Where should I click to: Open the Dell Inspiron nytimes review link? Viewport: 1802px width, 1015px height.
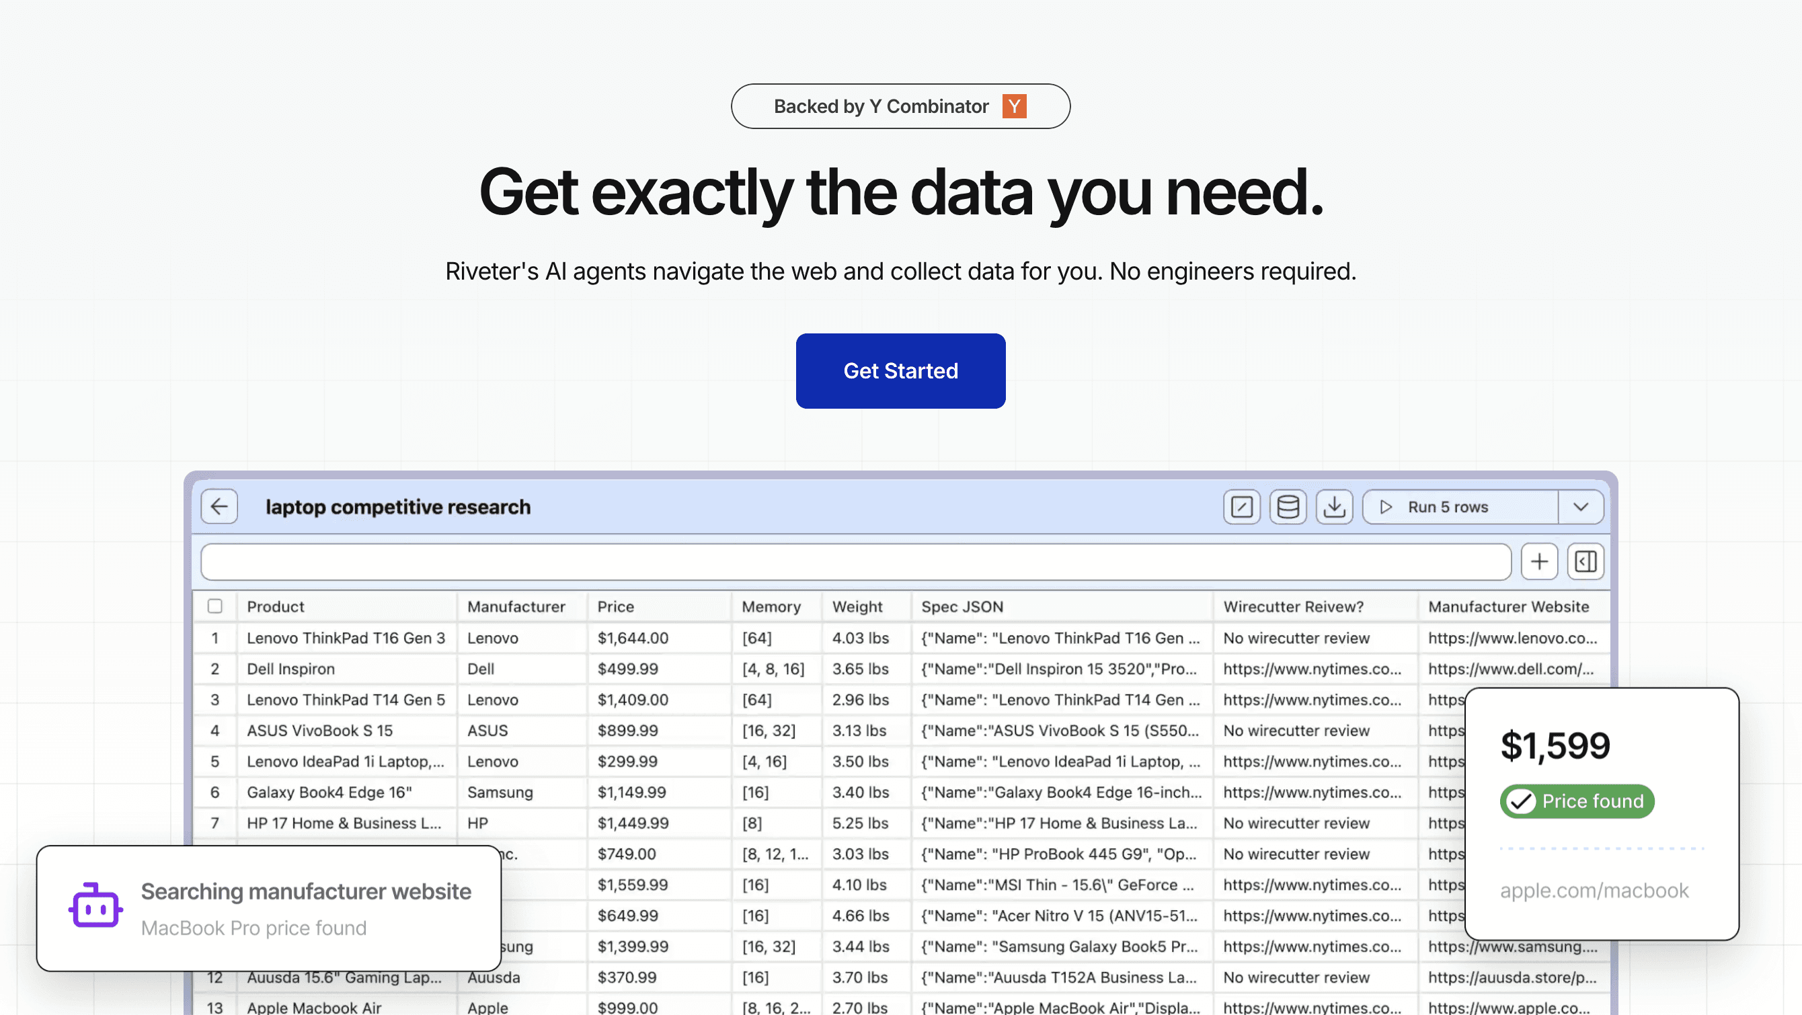point(1312,669)
